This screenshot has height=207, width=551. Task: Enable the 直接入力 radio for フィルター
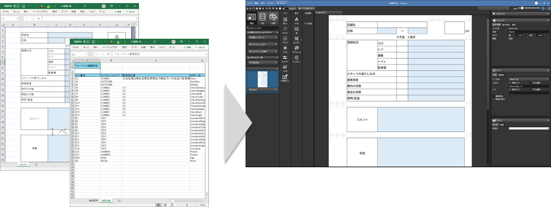click(510, 82)
